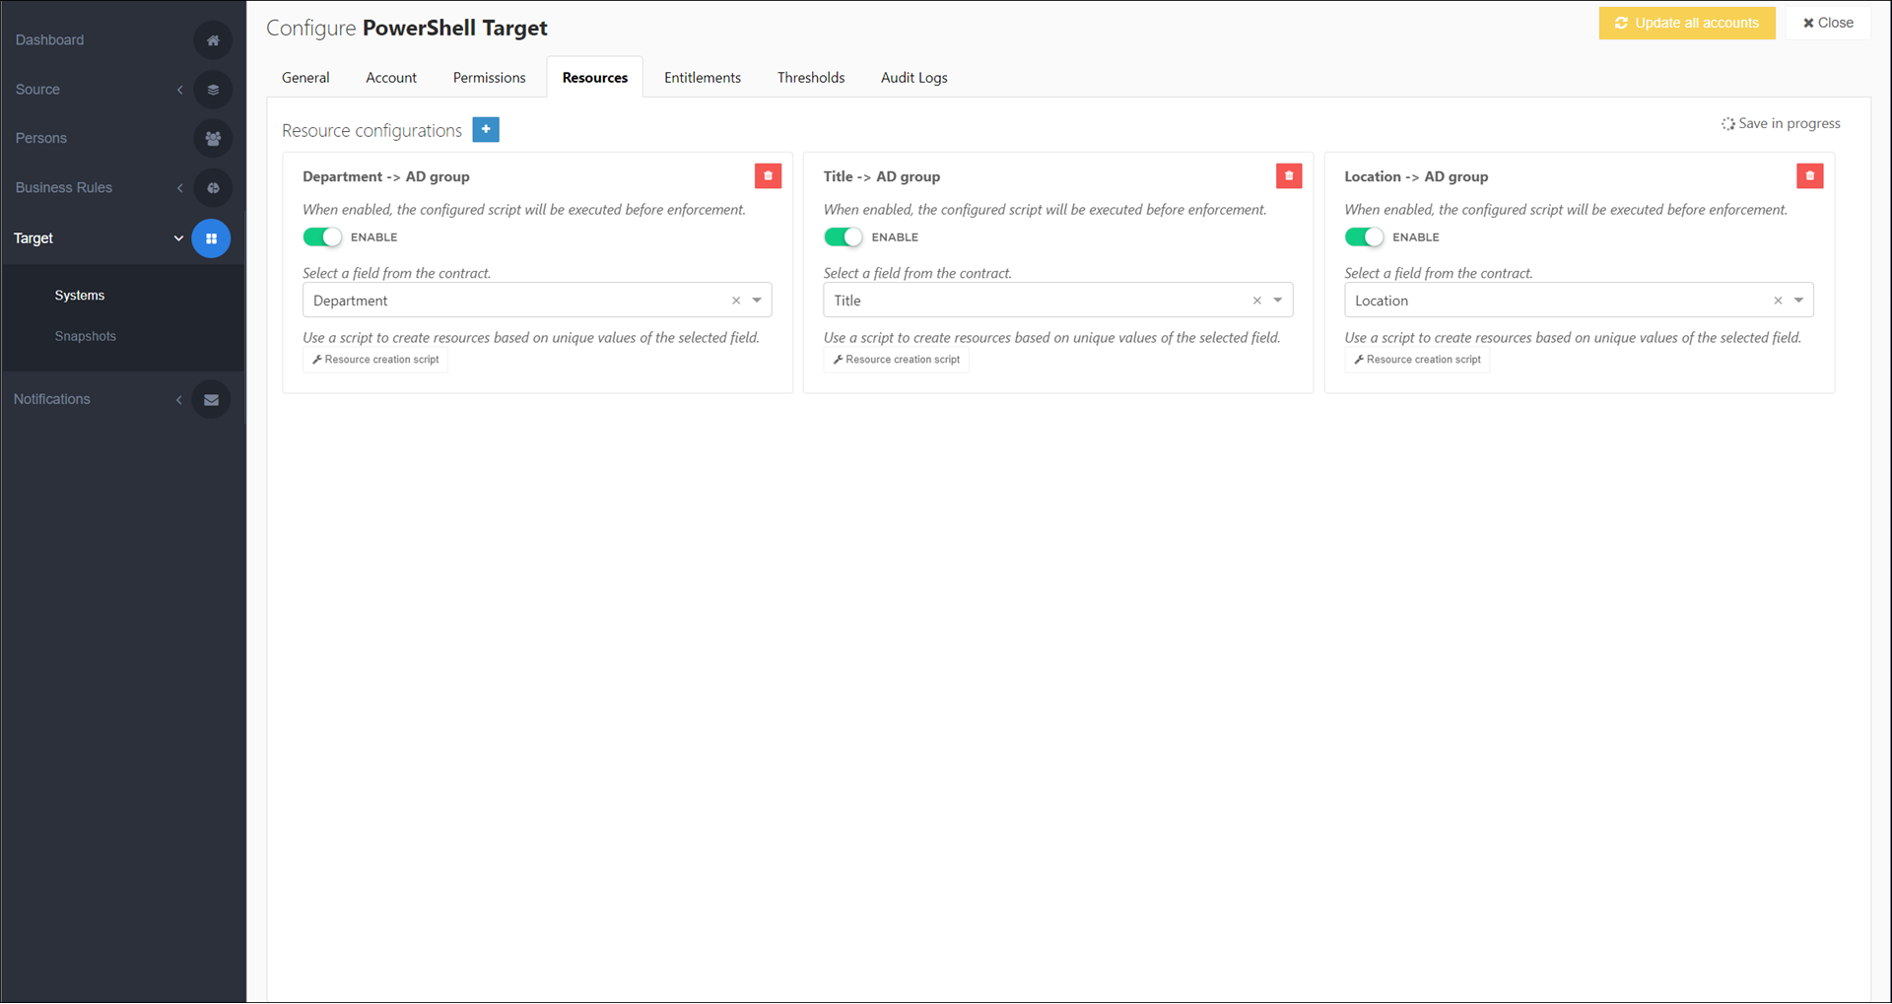Close the PowerShell Target configuration
The width and height of the screenshot is (1892, 1004).
point(1828,23)
